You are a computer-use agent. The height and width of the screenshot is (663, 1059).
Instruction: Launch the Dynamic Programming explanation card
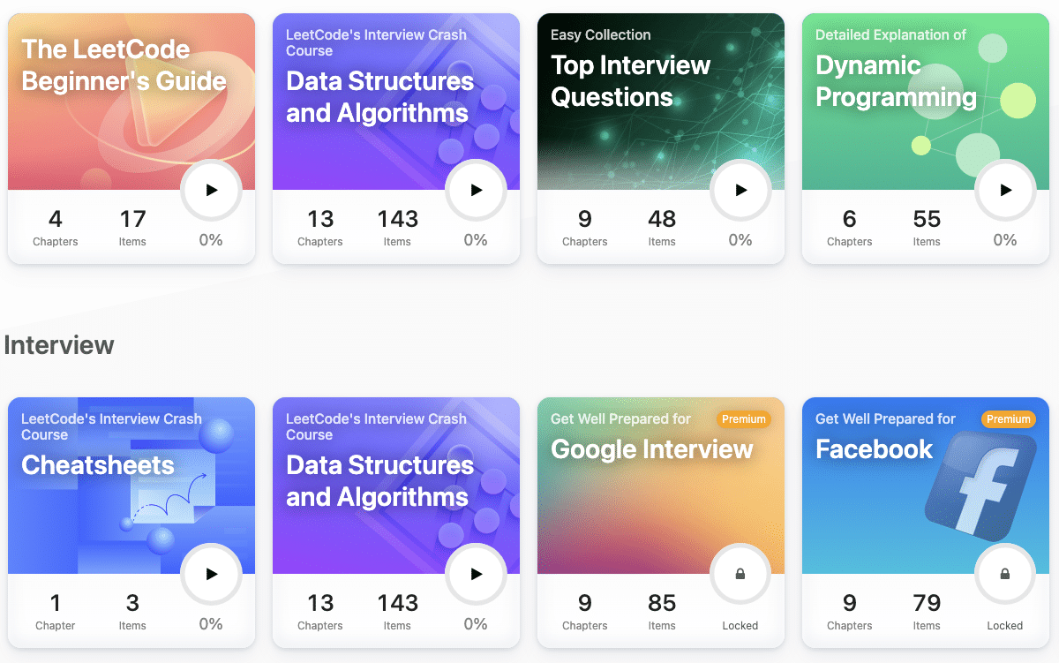pos(1005,190)
